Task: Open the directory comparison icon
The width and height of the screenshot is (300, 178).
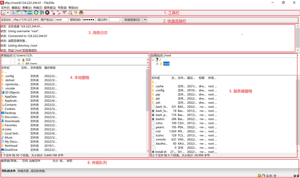Action: click(65, 13)
